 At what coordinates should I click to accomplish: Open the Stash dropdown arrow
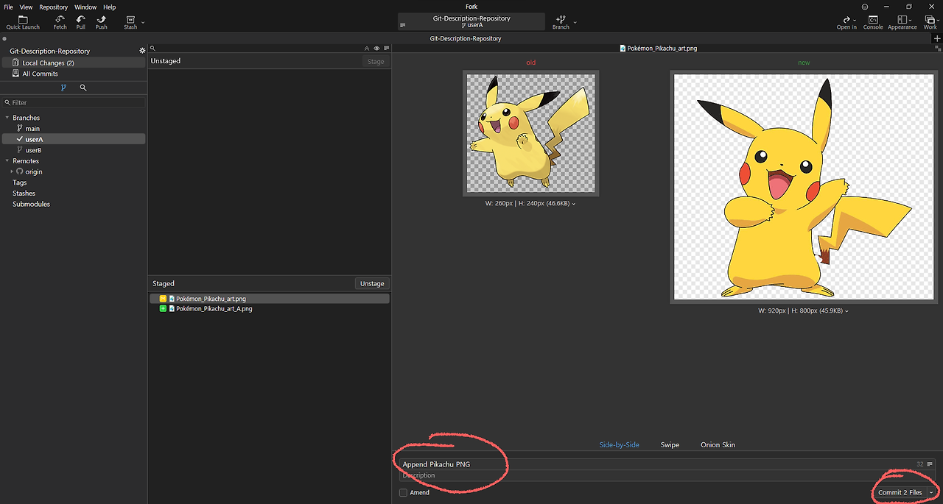143,22
